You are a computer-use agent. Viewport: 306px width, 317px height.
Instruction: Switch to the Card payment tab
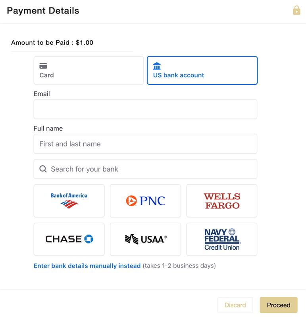pyautogui.click(x=89, y=71)
